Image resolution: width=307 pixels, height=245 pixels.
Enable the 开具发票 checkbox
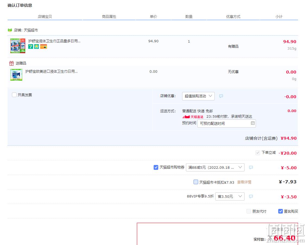pyautogui.click(x=14, y=95)
